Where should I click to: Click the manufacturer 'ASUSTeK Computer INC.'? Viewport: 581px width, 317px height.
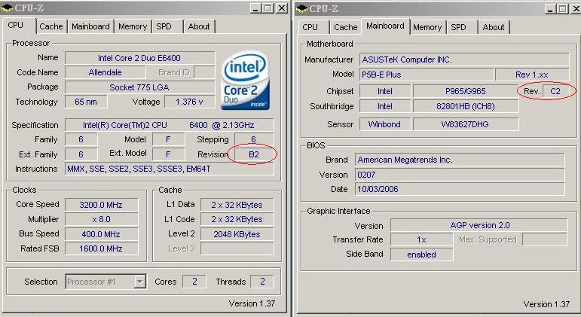click(464, 59)
